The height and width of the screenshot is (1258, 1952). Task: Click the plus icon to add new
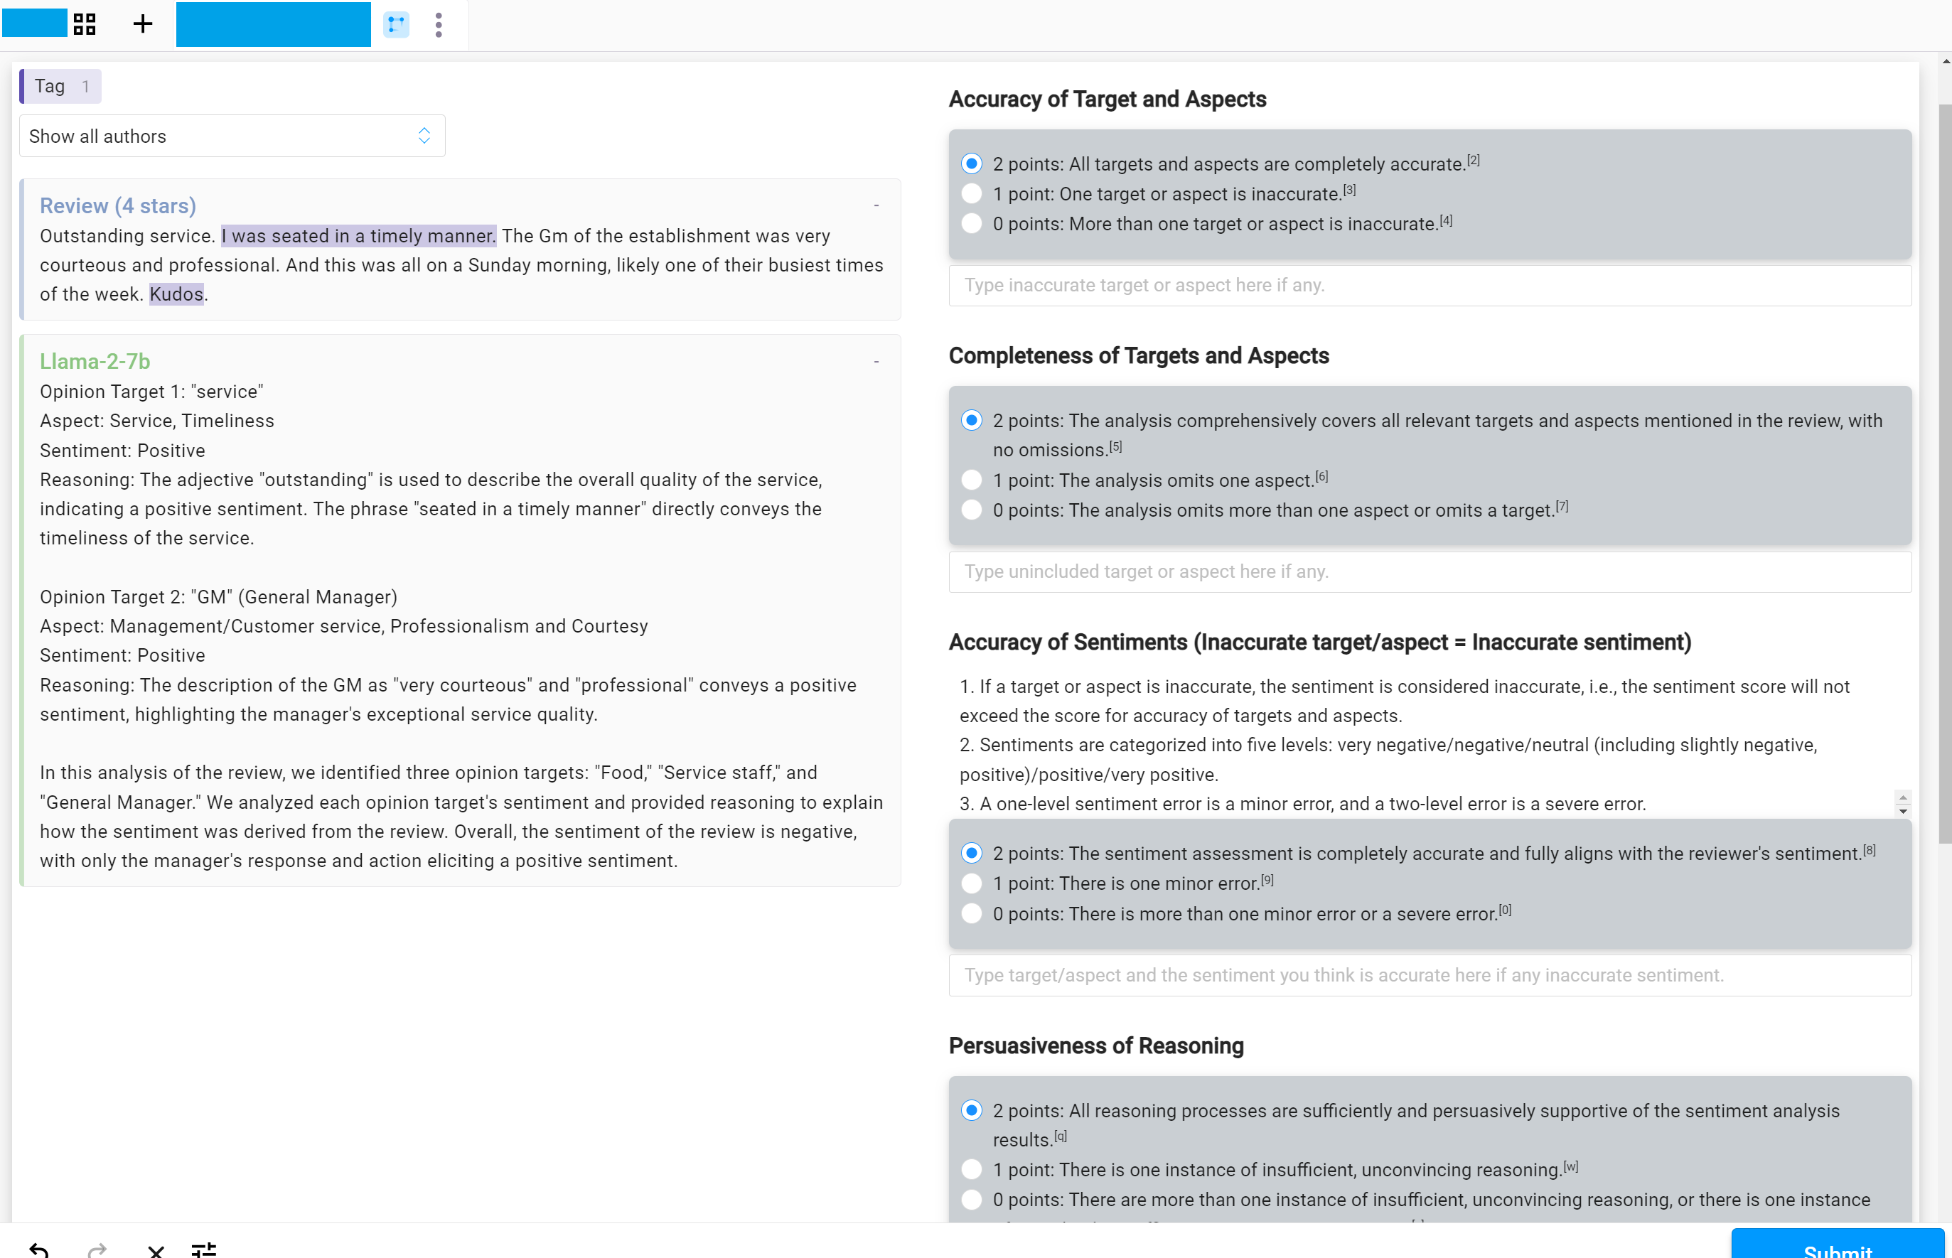[142, 23]
